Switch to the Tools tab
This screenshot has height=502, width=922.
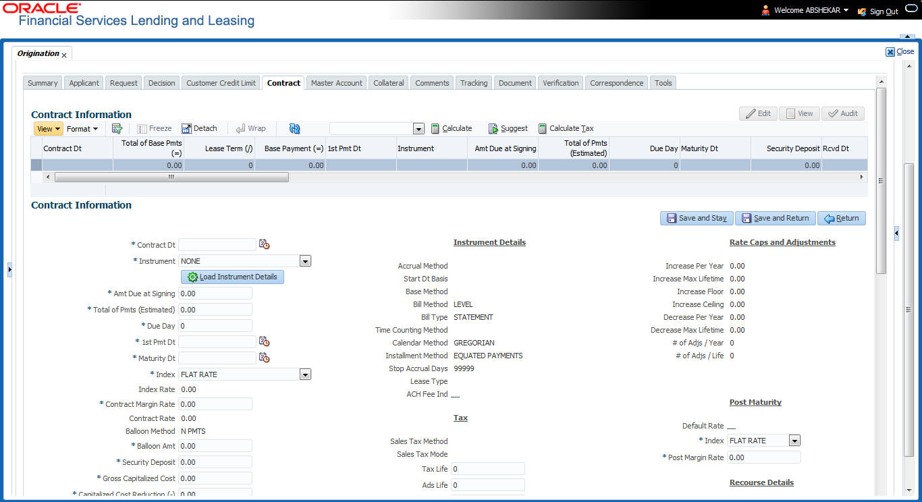tap(663, 83)
